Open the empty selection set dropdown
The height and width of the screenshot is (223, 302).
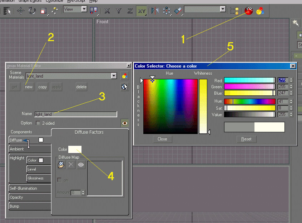(223, 9)
